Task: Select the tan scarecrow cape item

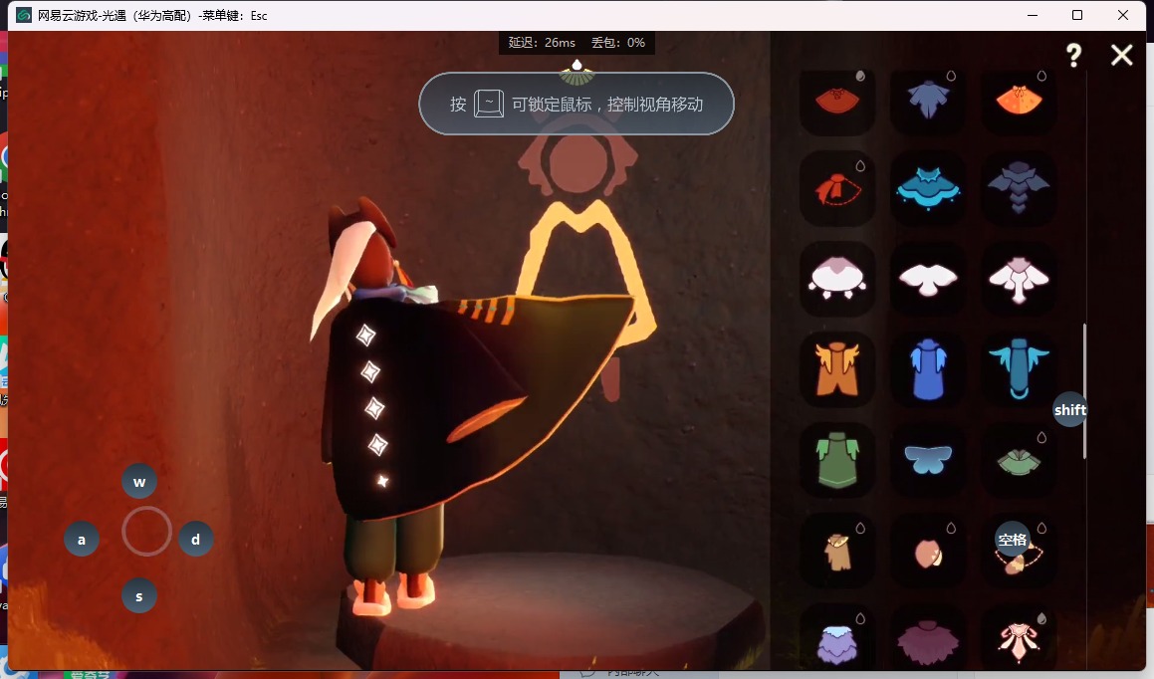Action: (837, 552)
